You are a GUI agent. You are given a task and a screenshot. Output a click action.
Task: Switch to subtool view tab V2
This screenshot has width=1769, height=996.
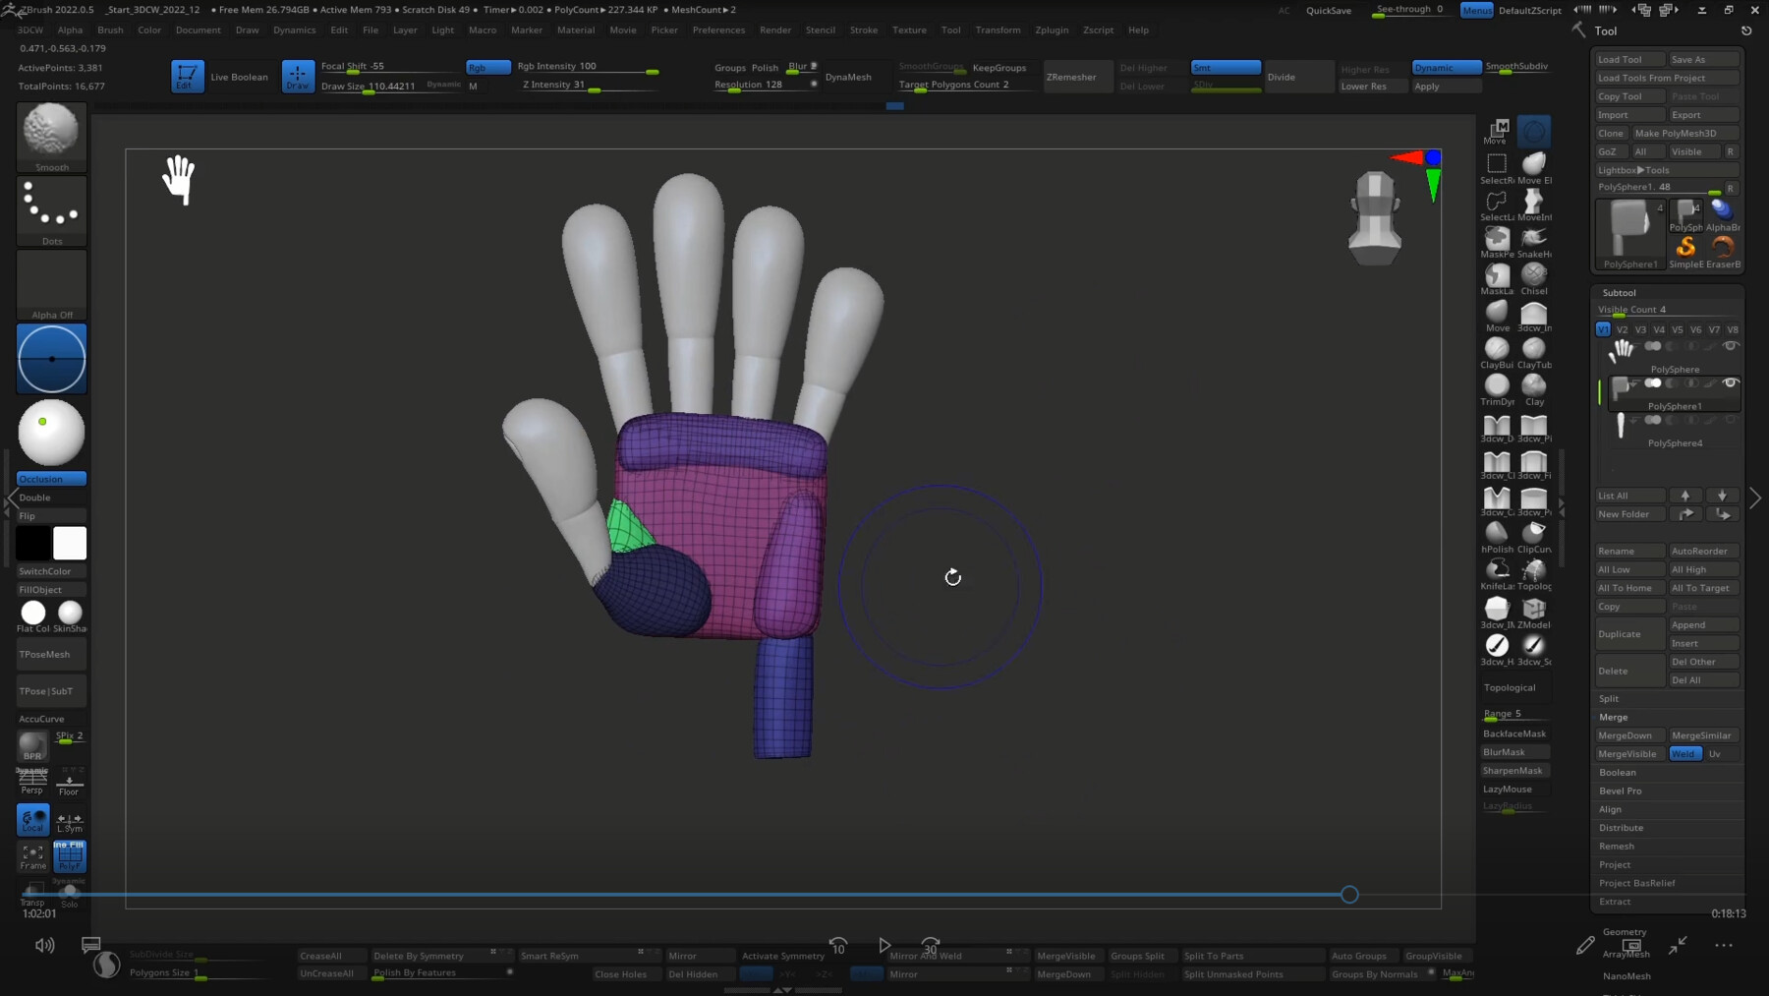(1622, 329)
